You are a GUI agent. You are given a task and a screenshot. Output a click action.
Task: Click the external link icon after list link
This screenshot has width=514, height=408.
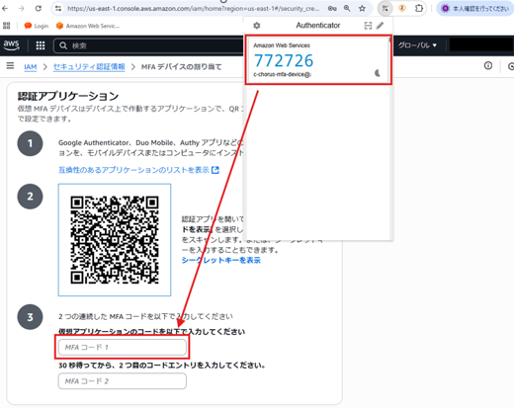[215, 170]
